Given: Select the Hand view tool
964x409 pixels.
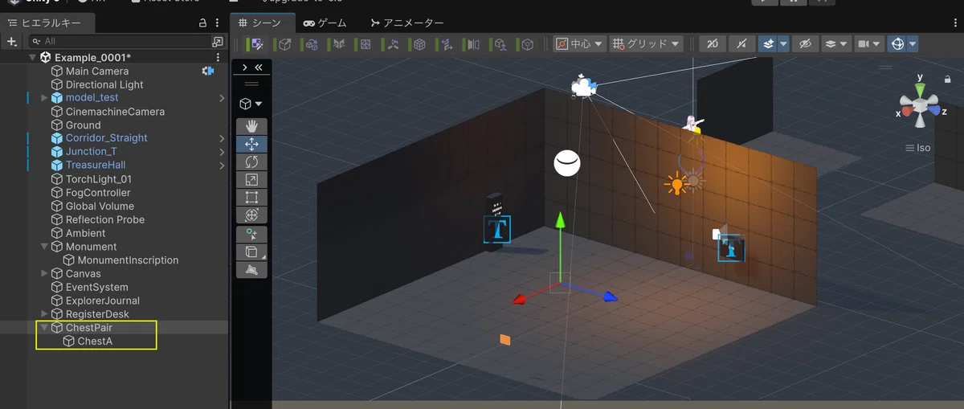Looking at the screenshot, I should point(251,126).
